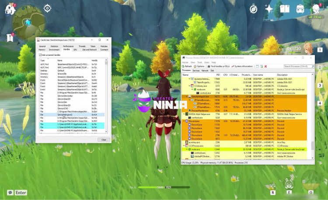
Task: Open the Memory tab in the properties window
Action: 42,50
